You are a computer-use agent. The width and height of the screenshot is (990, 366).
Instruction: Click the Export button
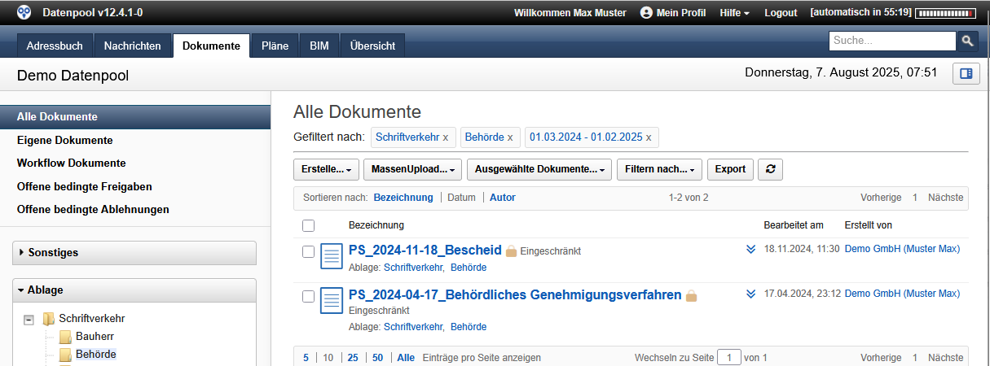pos(730,169)
